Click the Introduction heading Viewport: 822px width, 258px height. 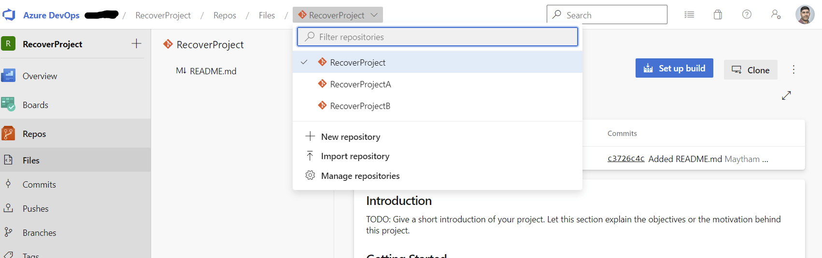399,201
